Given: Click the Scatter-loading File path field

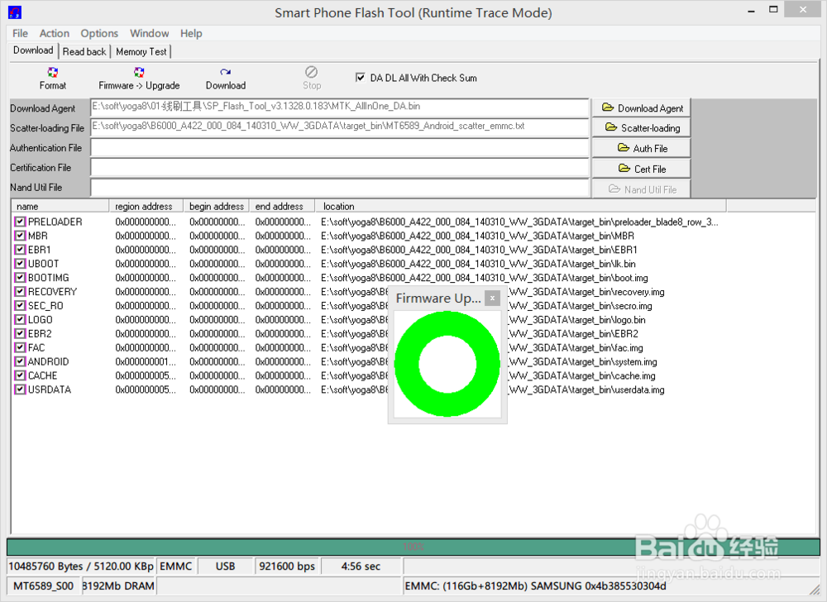Looking at the screenshot, I should pyautogui.click(x=340, y=127).
